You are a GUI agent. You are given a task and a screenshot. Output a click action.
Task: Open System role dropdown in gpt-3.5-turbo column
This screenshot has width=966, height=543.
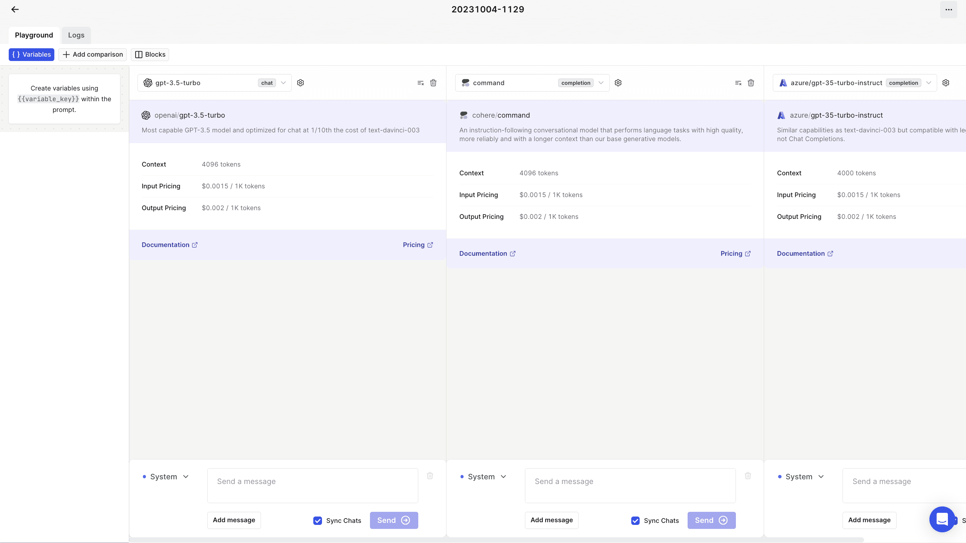pyautogui.click(x=166, y=477)
